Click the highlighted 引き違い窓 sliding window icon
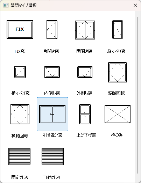 coord(52,114)
